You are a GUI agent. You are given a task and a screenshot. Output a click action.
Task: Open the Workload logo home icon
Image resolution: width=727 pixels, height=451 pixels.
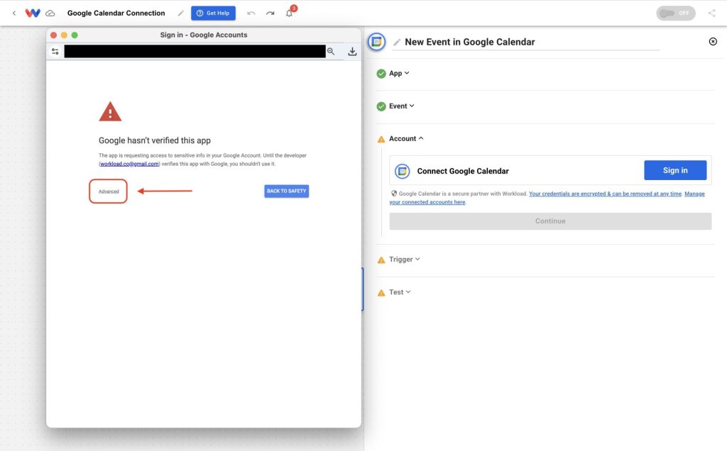pos(33,13)
